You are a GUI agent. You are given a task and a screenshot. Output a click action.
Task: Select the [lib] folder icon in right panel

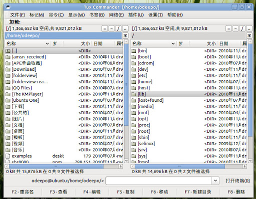pyautogui.click(x=133, y=94)
